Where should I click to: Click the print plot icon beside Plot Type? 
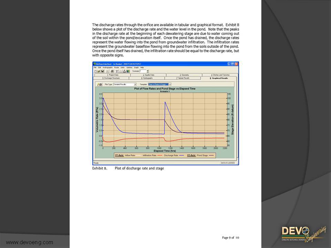click(100, 84)
